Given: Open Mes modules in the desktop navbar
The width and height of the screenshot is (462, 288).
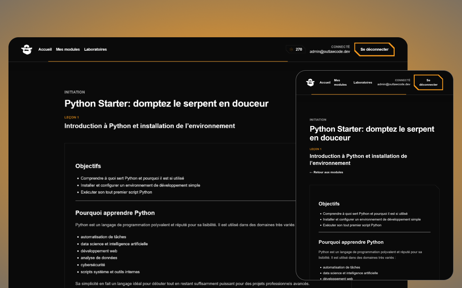Looking at the screenshot, I should 68,50.
